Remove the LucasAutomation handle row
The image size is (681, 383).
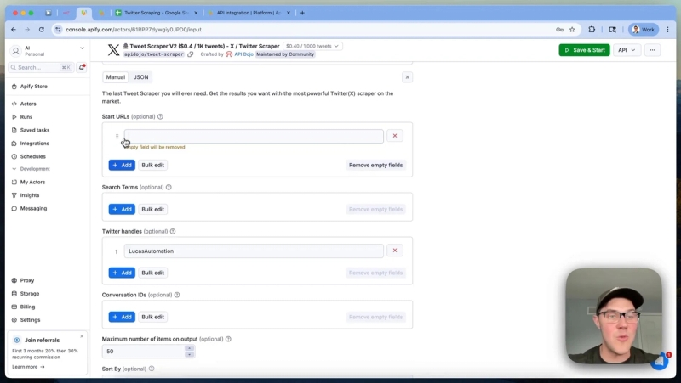(395, 251)
